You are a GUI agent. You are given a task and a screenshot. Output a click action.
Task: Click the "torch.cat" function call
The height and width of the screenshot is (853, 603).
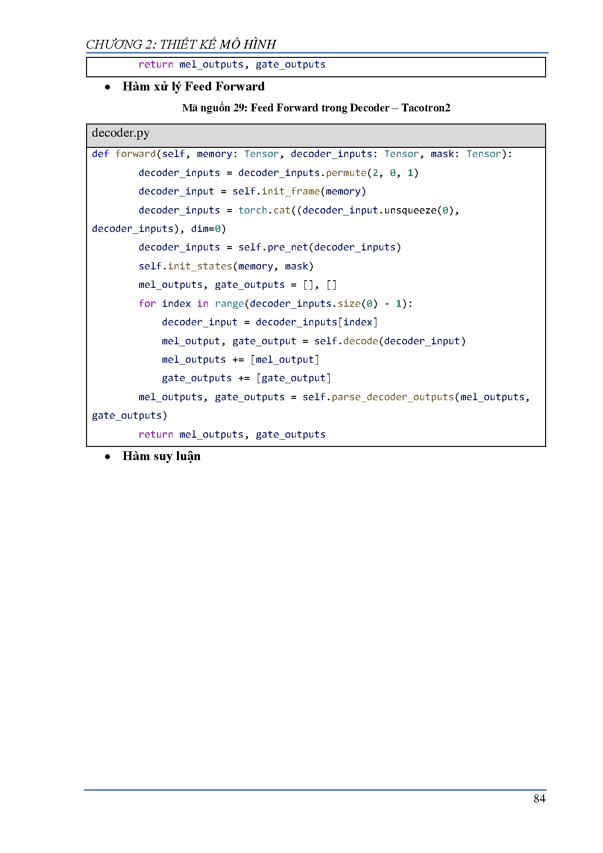coord(264,211)
